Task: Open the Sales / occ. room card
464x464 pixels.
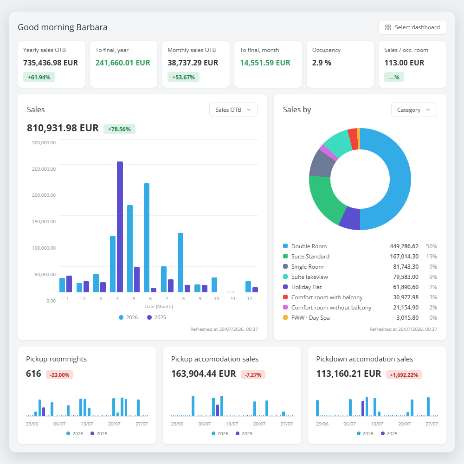Action: pos(412,64)
